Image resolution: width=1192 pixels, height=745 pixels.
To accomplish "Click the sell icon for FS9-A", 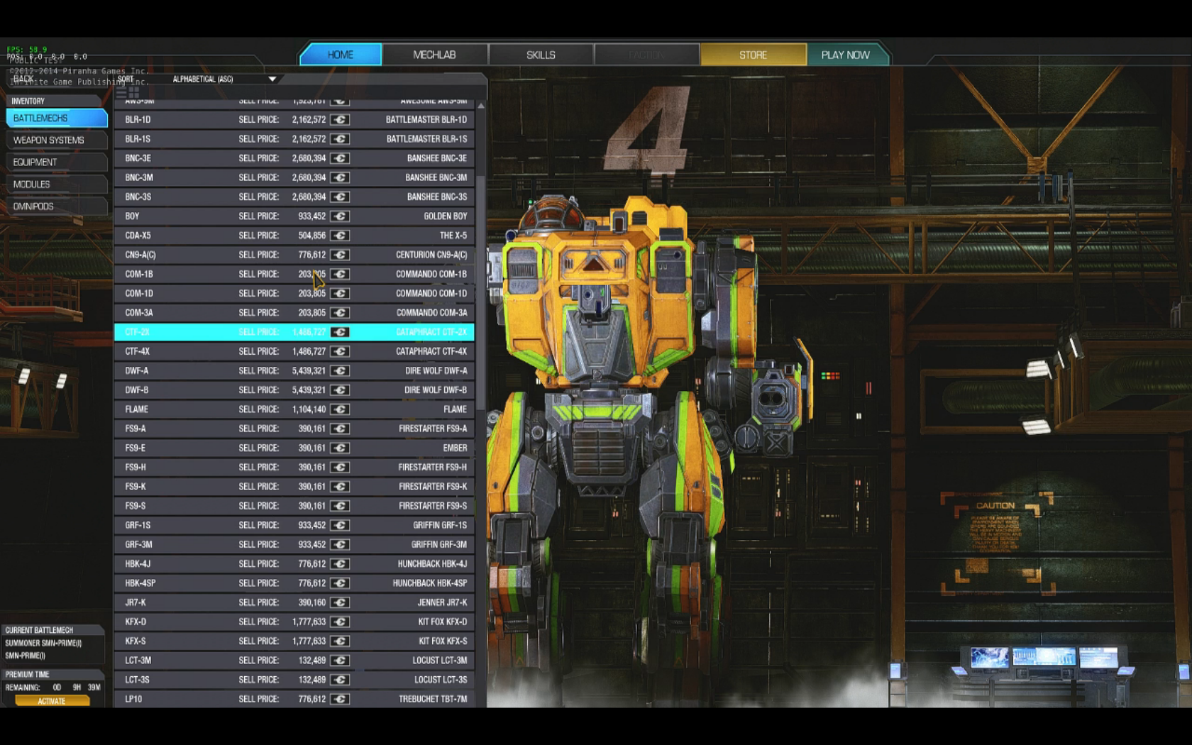I will [340, 429].
